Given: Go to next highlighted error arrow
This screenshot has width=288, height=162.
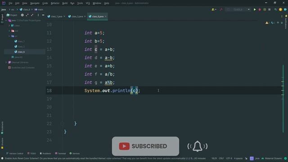Looking at the screenshot, I should point(282,23).
